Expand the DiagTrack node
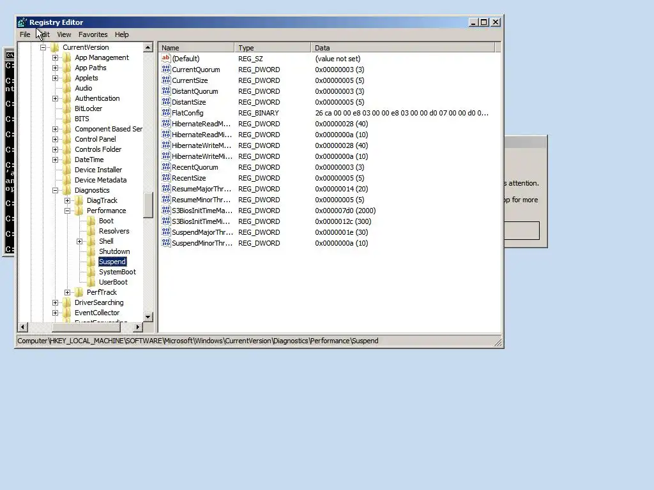The height and width of the screenshot is (490, 654). point(67,200)
